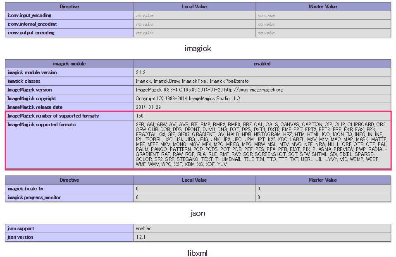Click the "imagick classes" label
Screen dimensions: 396x257
coord(24,81)
